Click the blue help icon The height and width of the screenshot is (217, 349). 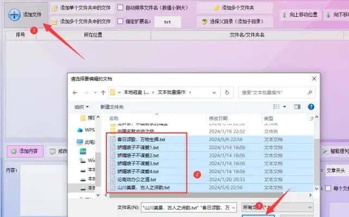point(311,107)
